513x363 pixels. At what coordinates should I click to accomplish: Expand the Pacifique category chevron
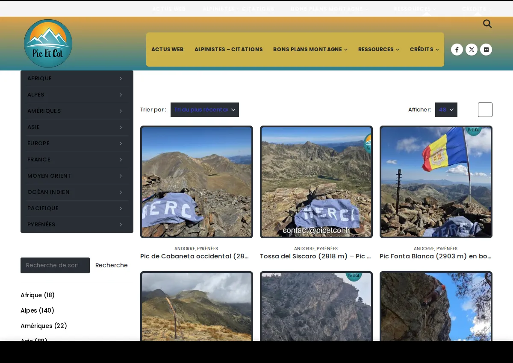(x=121, y=208)
